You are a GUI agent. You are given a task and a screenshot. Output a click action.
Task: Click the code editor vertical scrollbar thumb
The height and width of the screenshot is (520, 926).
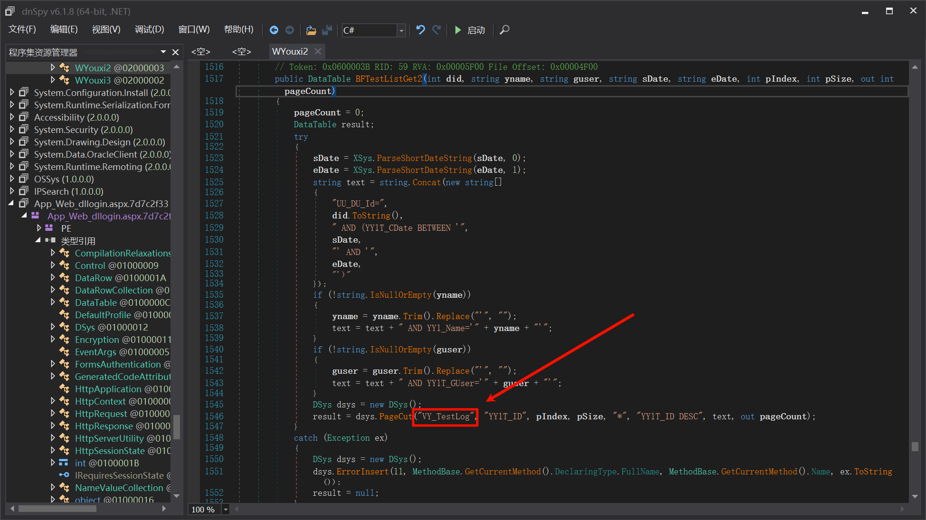click(915, 446)
